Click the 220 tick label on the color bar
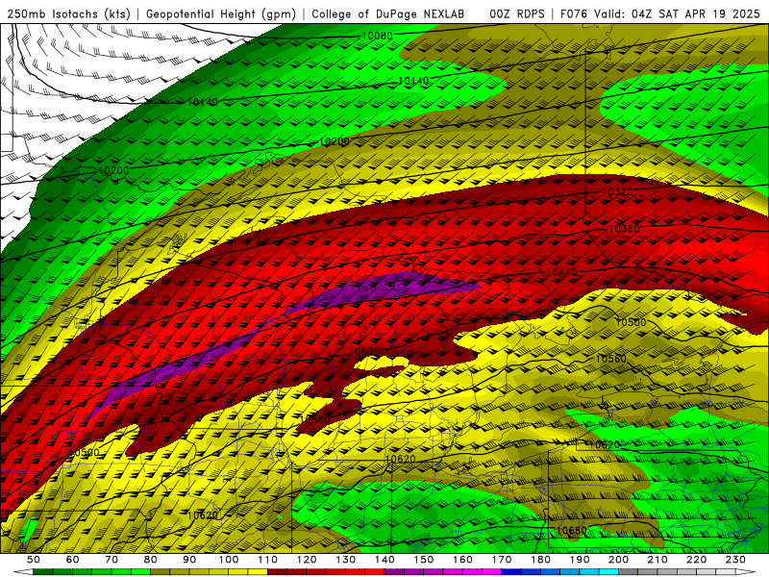The image size is (769, 577). [x=696, y=560]
